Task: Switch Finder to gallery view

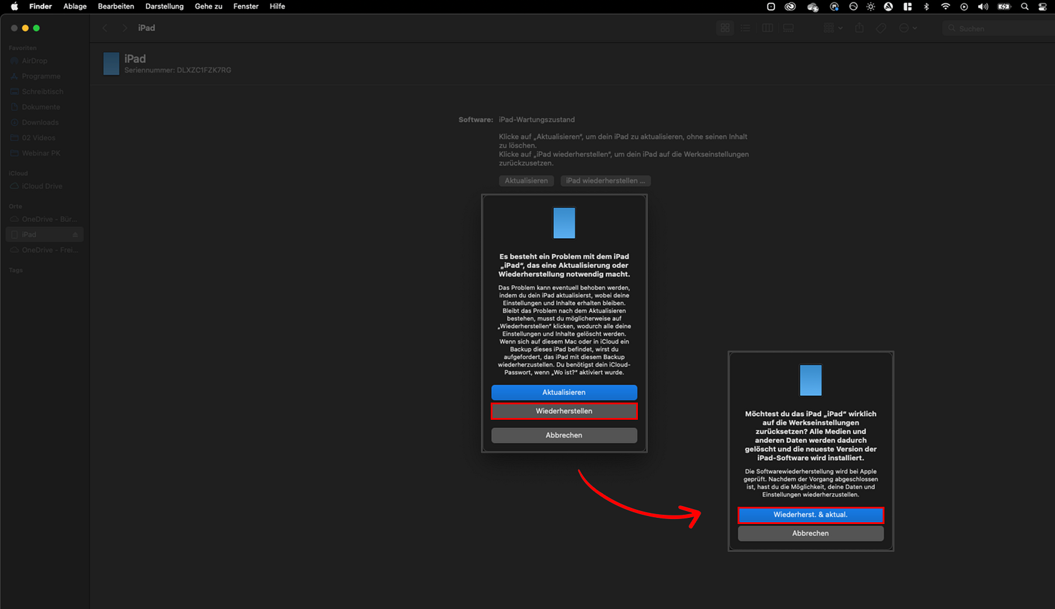Action: (x=788, y=28)
